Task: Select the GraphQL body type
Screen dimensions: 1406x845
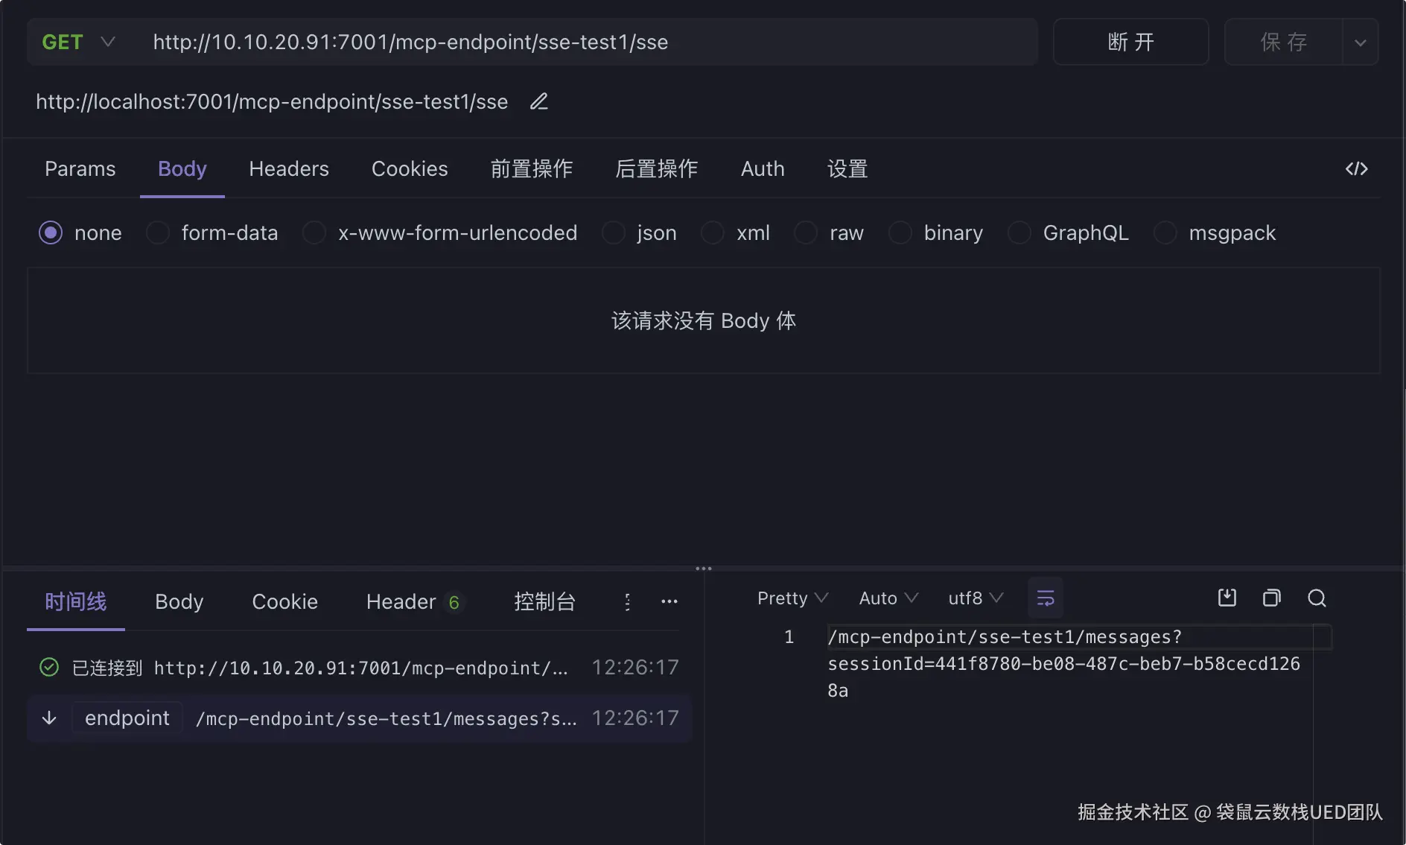Action: tap(1019, 233)
